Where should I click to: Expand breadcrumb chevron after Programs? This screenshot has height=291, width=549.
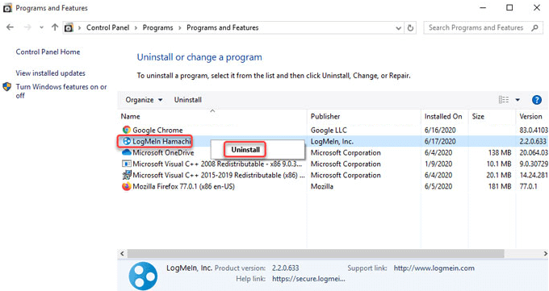[x=180, y=27]
